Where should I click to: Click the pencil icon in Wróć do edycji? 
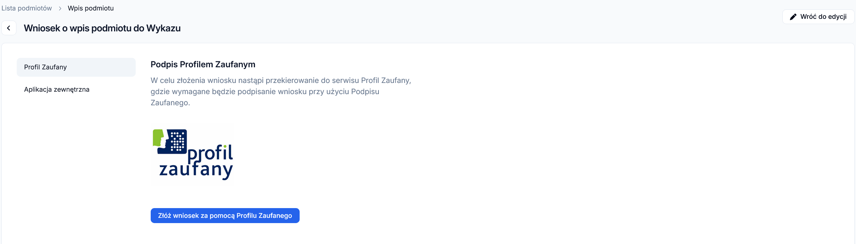point(793,17)
